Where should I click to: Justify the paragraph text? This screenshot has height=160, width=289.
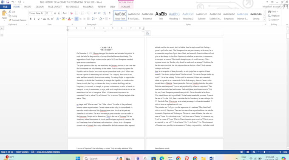(x=88, y=19)
